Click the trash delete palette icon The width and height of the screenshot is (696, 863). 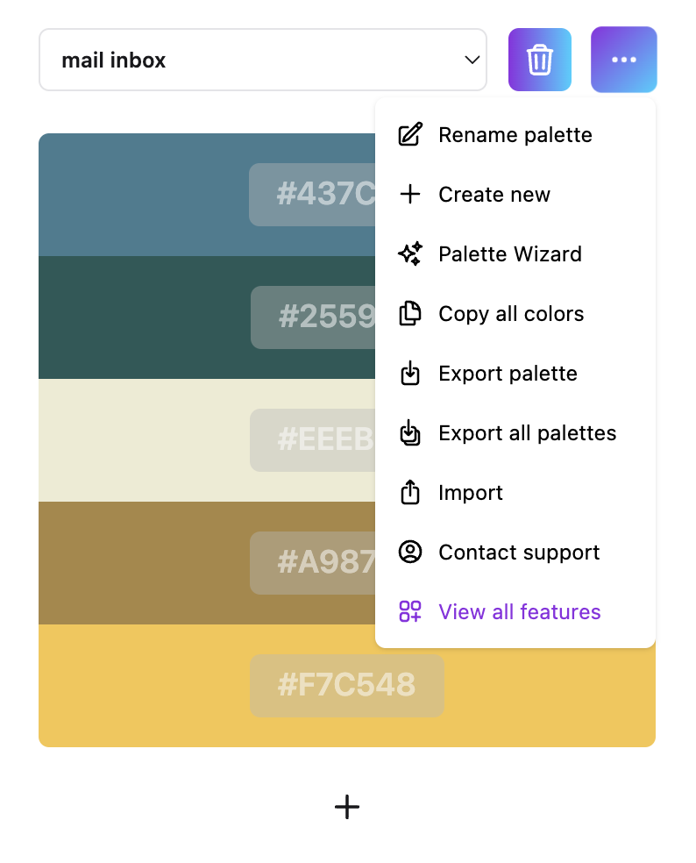click(539, 60)
